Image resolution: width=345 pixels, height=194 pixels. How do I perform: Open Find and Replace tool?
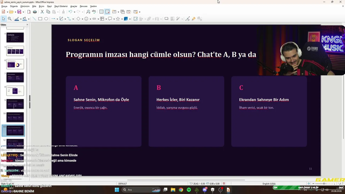click(x=88, y=12)
